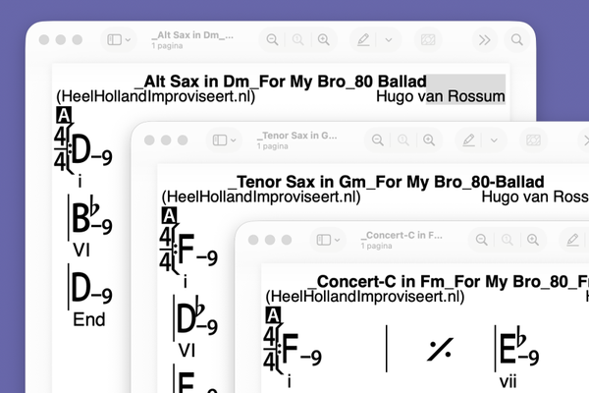Viewport: 589px width, 393px height.
Task: Open sidebar view menu in Alt Sax window
Action: coord(119,39)
